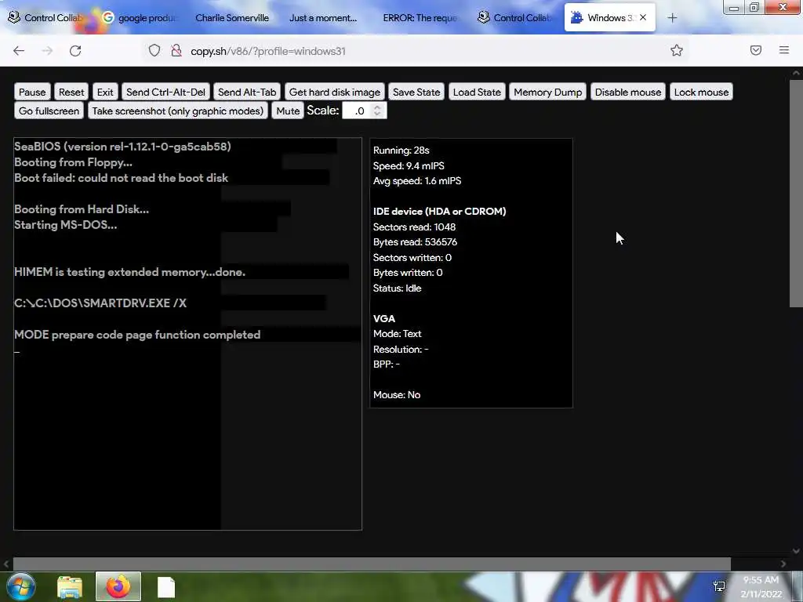Click the vertical scrollbar thumb
The height and width of the screenshot is (602, 803).
click(796, 194)
